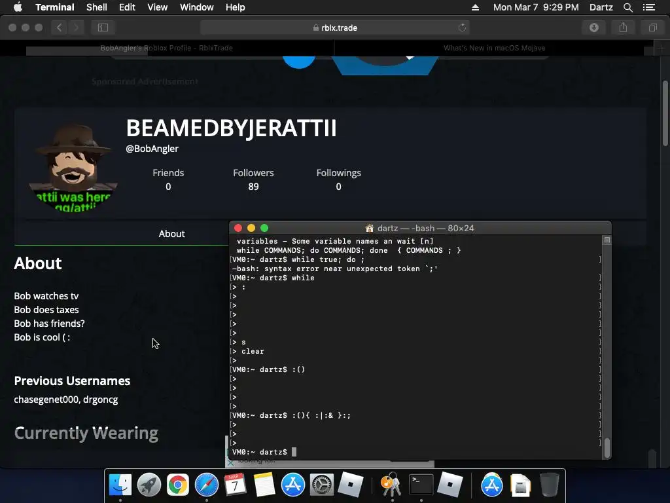Close the ad with blue X
This screenshot has height=503, width=670.
point(230,463)
